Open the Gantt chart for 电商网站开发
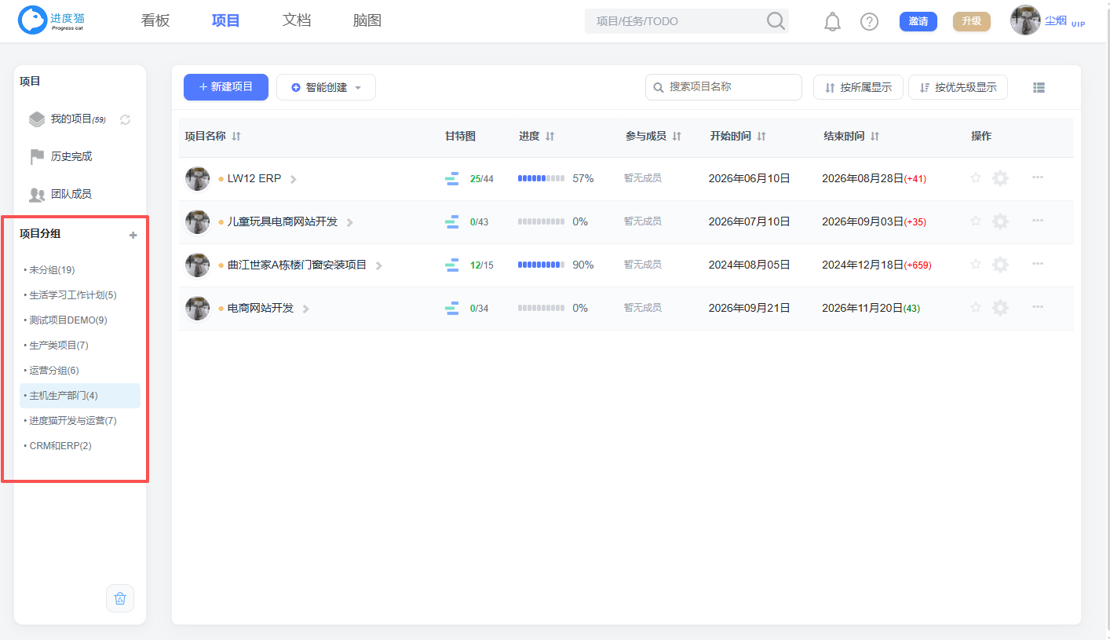 coord(451,308)
